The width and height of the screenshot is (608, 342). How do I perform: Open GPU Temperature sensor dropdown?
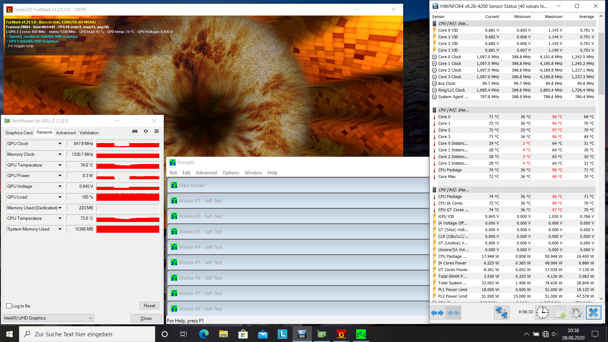coord(60,165)
